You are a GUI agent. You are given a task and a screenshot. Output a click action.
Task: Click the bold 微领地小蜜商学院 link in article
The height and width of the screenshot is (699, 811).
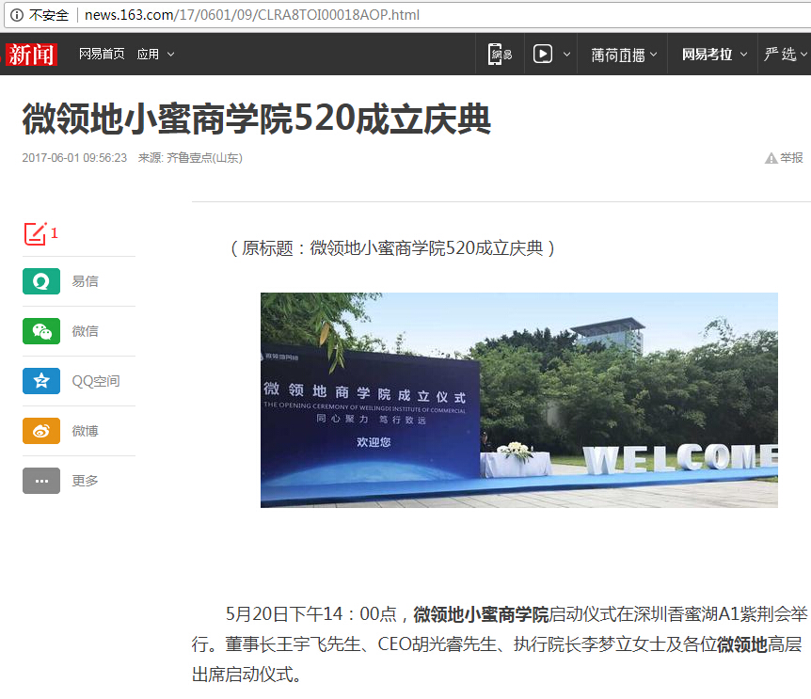(481, 615)
